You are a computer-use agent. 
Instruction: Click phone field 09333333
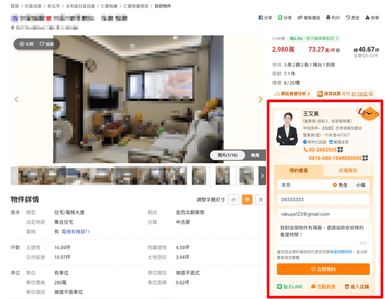click(323, 199)
